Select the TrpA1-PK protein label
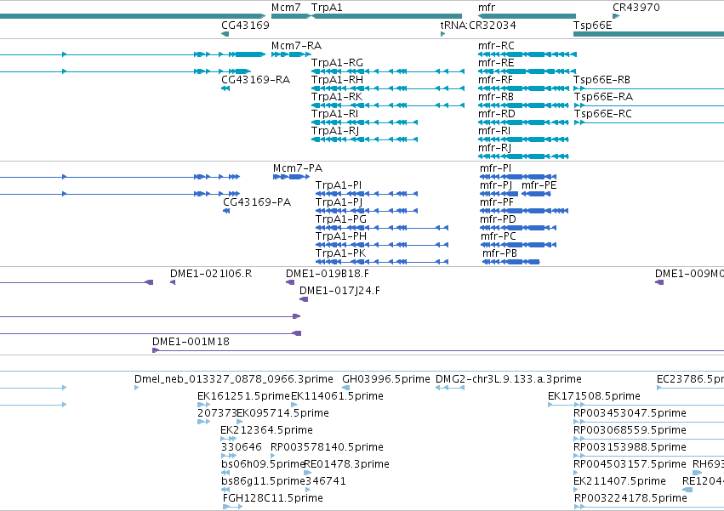This screenshot has height=511, width=724. pos(341,254)
